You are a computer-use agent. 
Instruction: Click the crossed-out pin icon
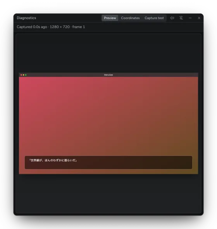[x=181, y=18]
